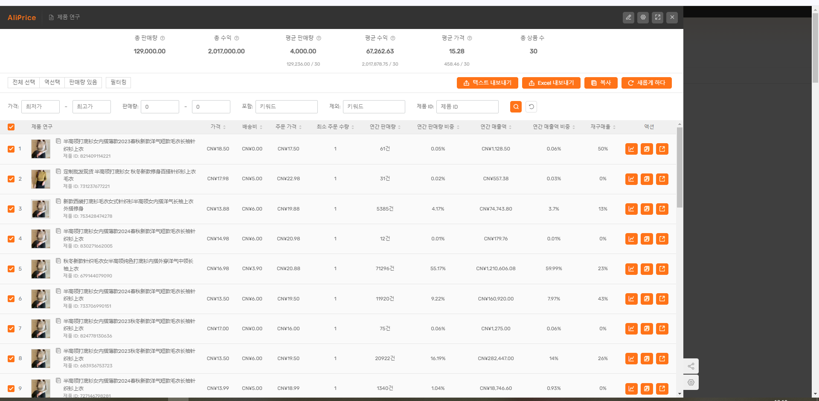This screenshot has width=819, height=401.
Task: Toggle the select-all header checkbox
Action: tap(11, 127)
